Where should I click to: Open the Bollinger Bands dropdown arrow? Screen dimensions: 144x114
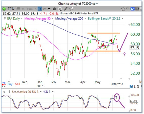point(122,18)
